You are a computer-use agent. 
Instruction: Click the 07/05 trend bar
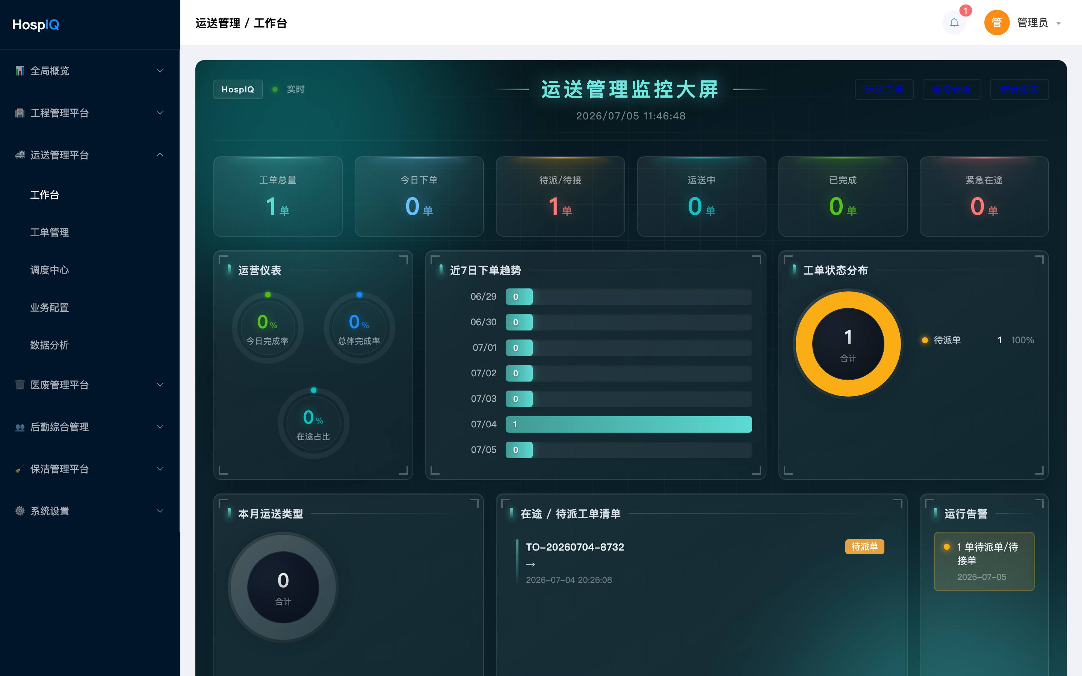(629, 450)
